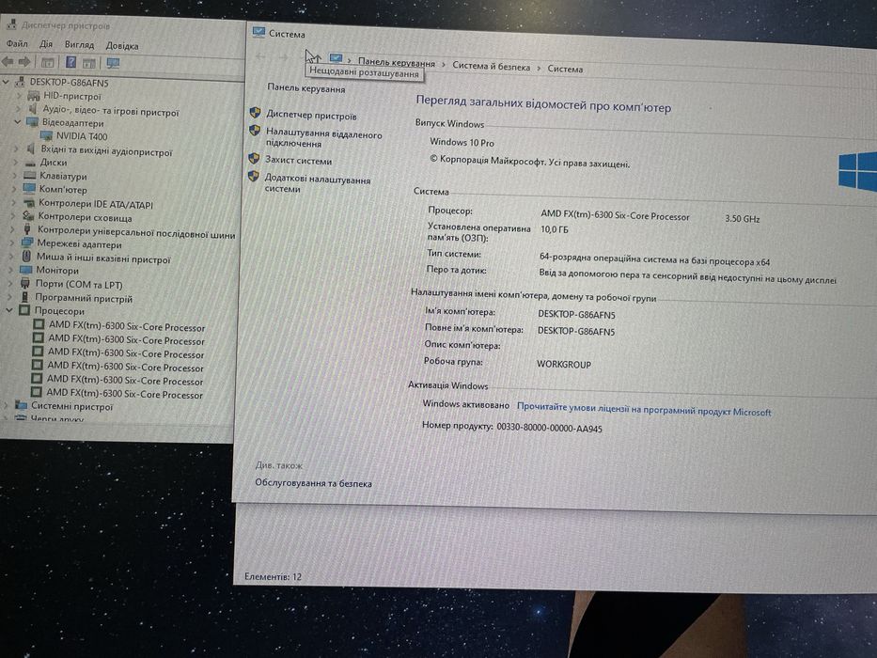
Task: Collapse the DESKTOP-G86AFN5 root node
Action: [6, 82]
